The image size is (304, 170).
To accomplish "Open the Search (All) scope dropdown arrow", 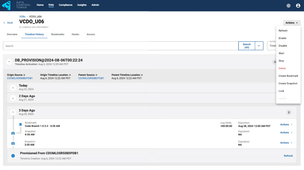I will pos(259,46).
